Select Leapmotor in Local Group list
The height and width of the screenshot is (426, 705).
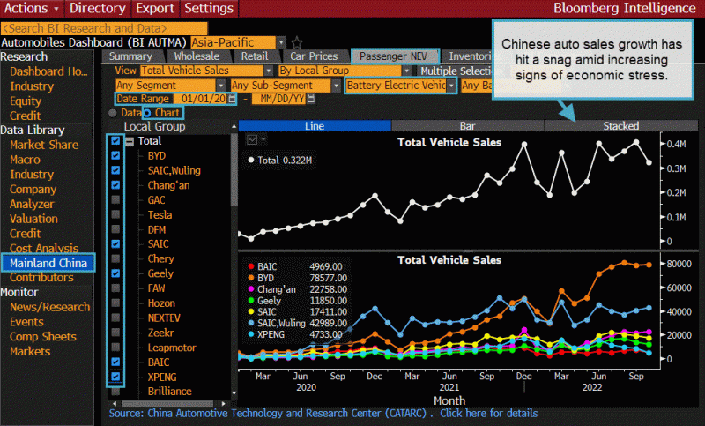(x=172, y=348)
